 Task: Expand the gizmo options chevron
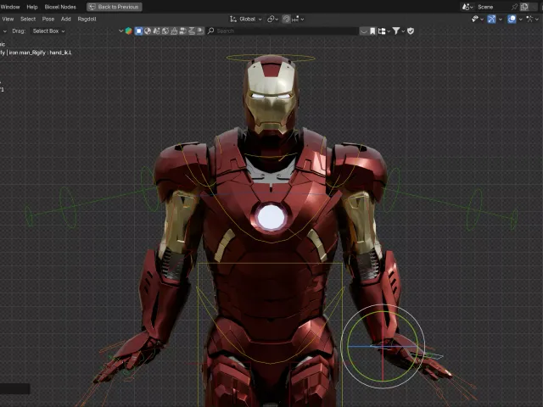(501, 20)
